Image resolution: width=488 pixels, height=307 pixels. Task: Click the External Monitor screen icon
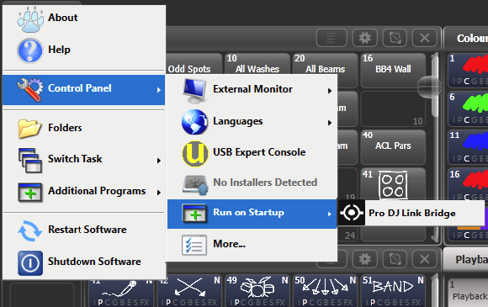tap(194, 91)
